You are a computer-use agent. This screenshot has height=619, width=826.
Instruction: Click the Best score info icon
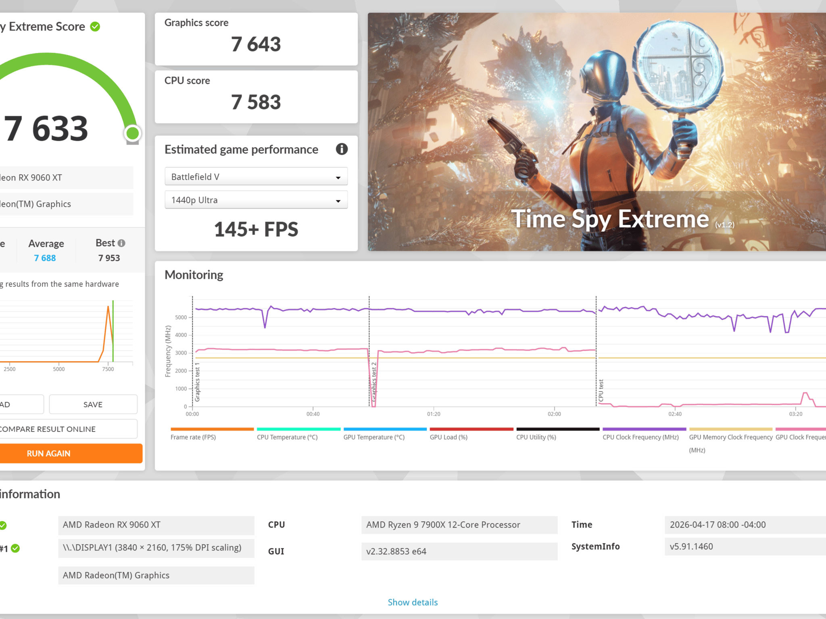click(121, 243)
